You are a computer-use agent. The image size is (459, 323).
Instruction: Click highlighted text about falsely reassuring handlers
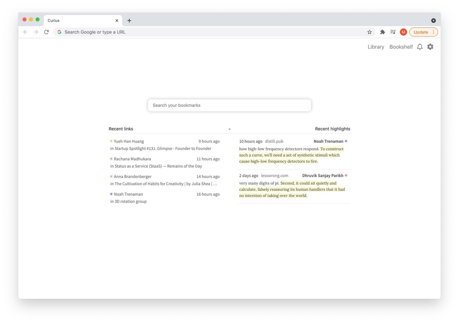click(292, 189)
